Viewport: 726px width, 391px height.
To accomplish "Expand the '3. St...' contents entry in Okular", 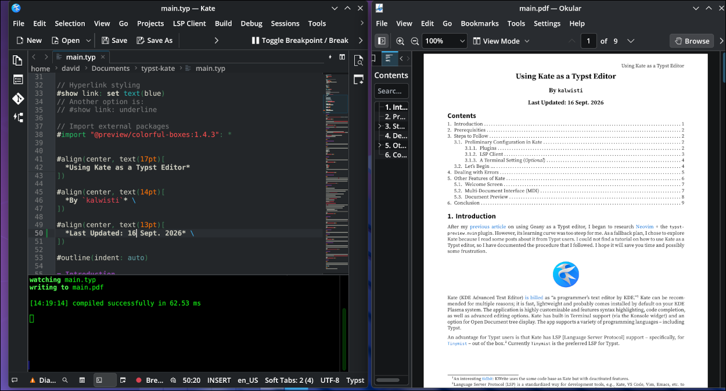I will (x=380, y=126).
